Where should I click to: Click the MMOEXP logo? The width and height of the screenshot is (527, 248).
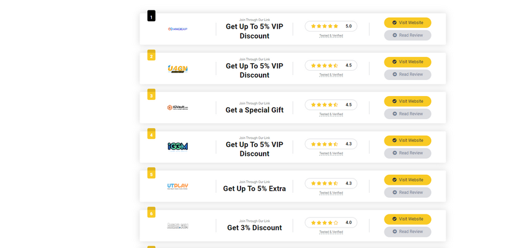coord(177,29)
